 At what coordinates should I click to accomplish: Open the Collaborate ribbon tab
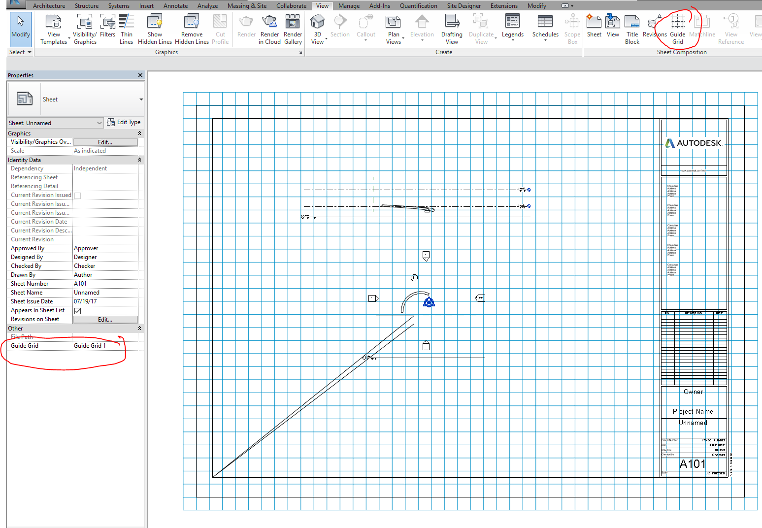click(291, 5)
